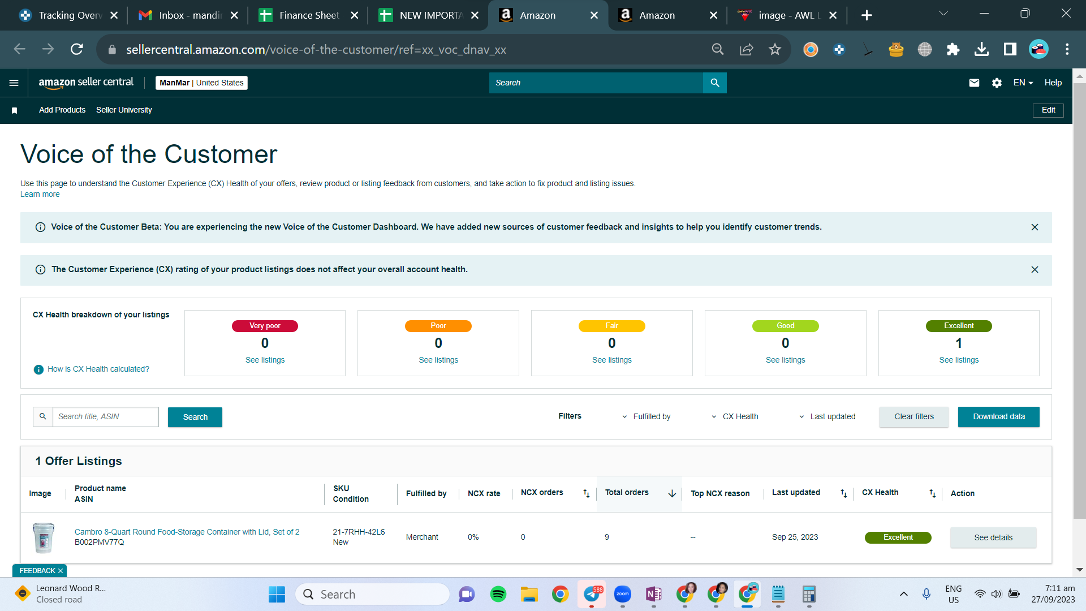
Task: Click the Add Products link
Action: [62, 110]
